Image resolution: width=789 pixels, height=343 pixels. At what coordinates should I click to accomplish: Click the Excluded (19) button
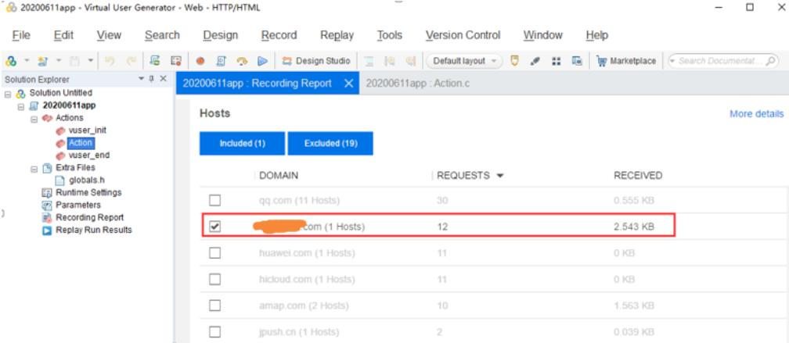[330, 144]
